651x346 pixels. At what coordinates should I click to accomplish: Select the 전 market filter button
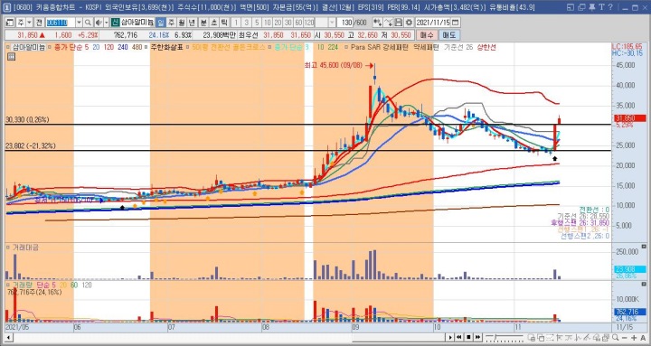(x=38, y=23)
